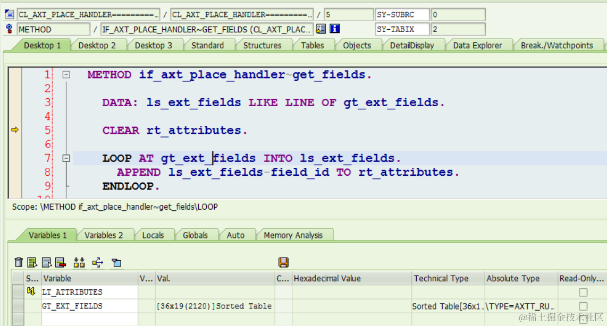
Task: Switch to the Desktop 1 tab
Action: click(x=42, y=45)
